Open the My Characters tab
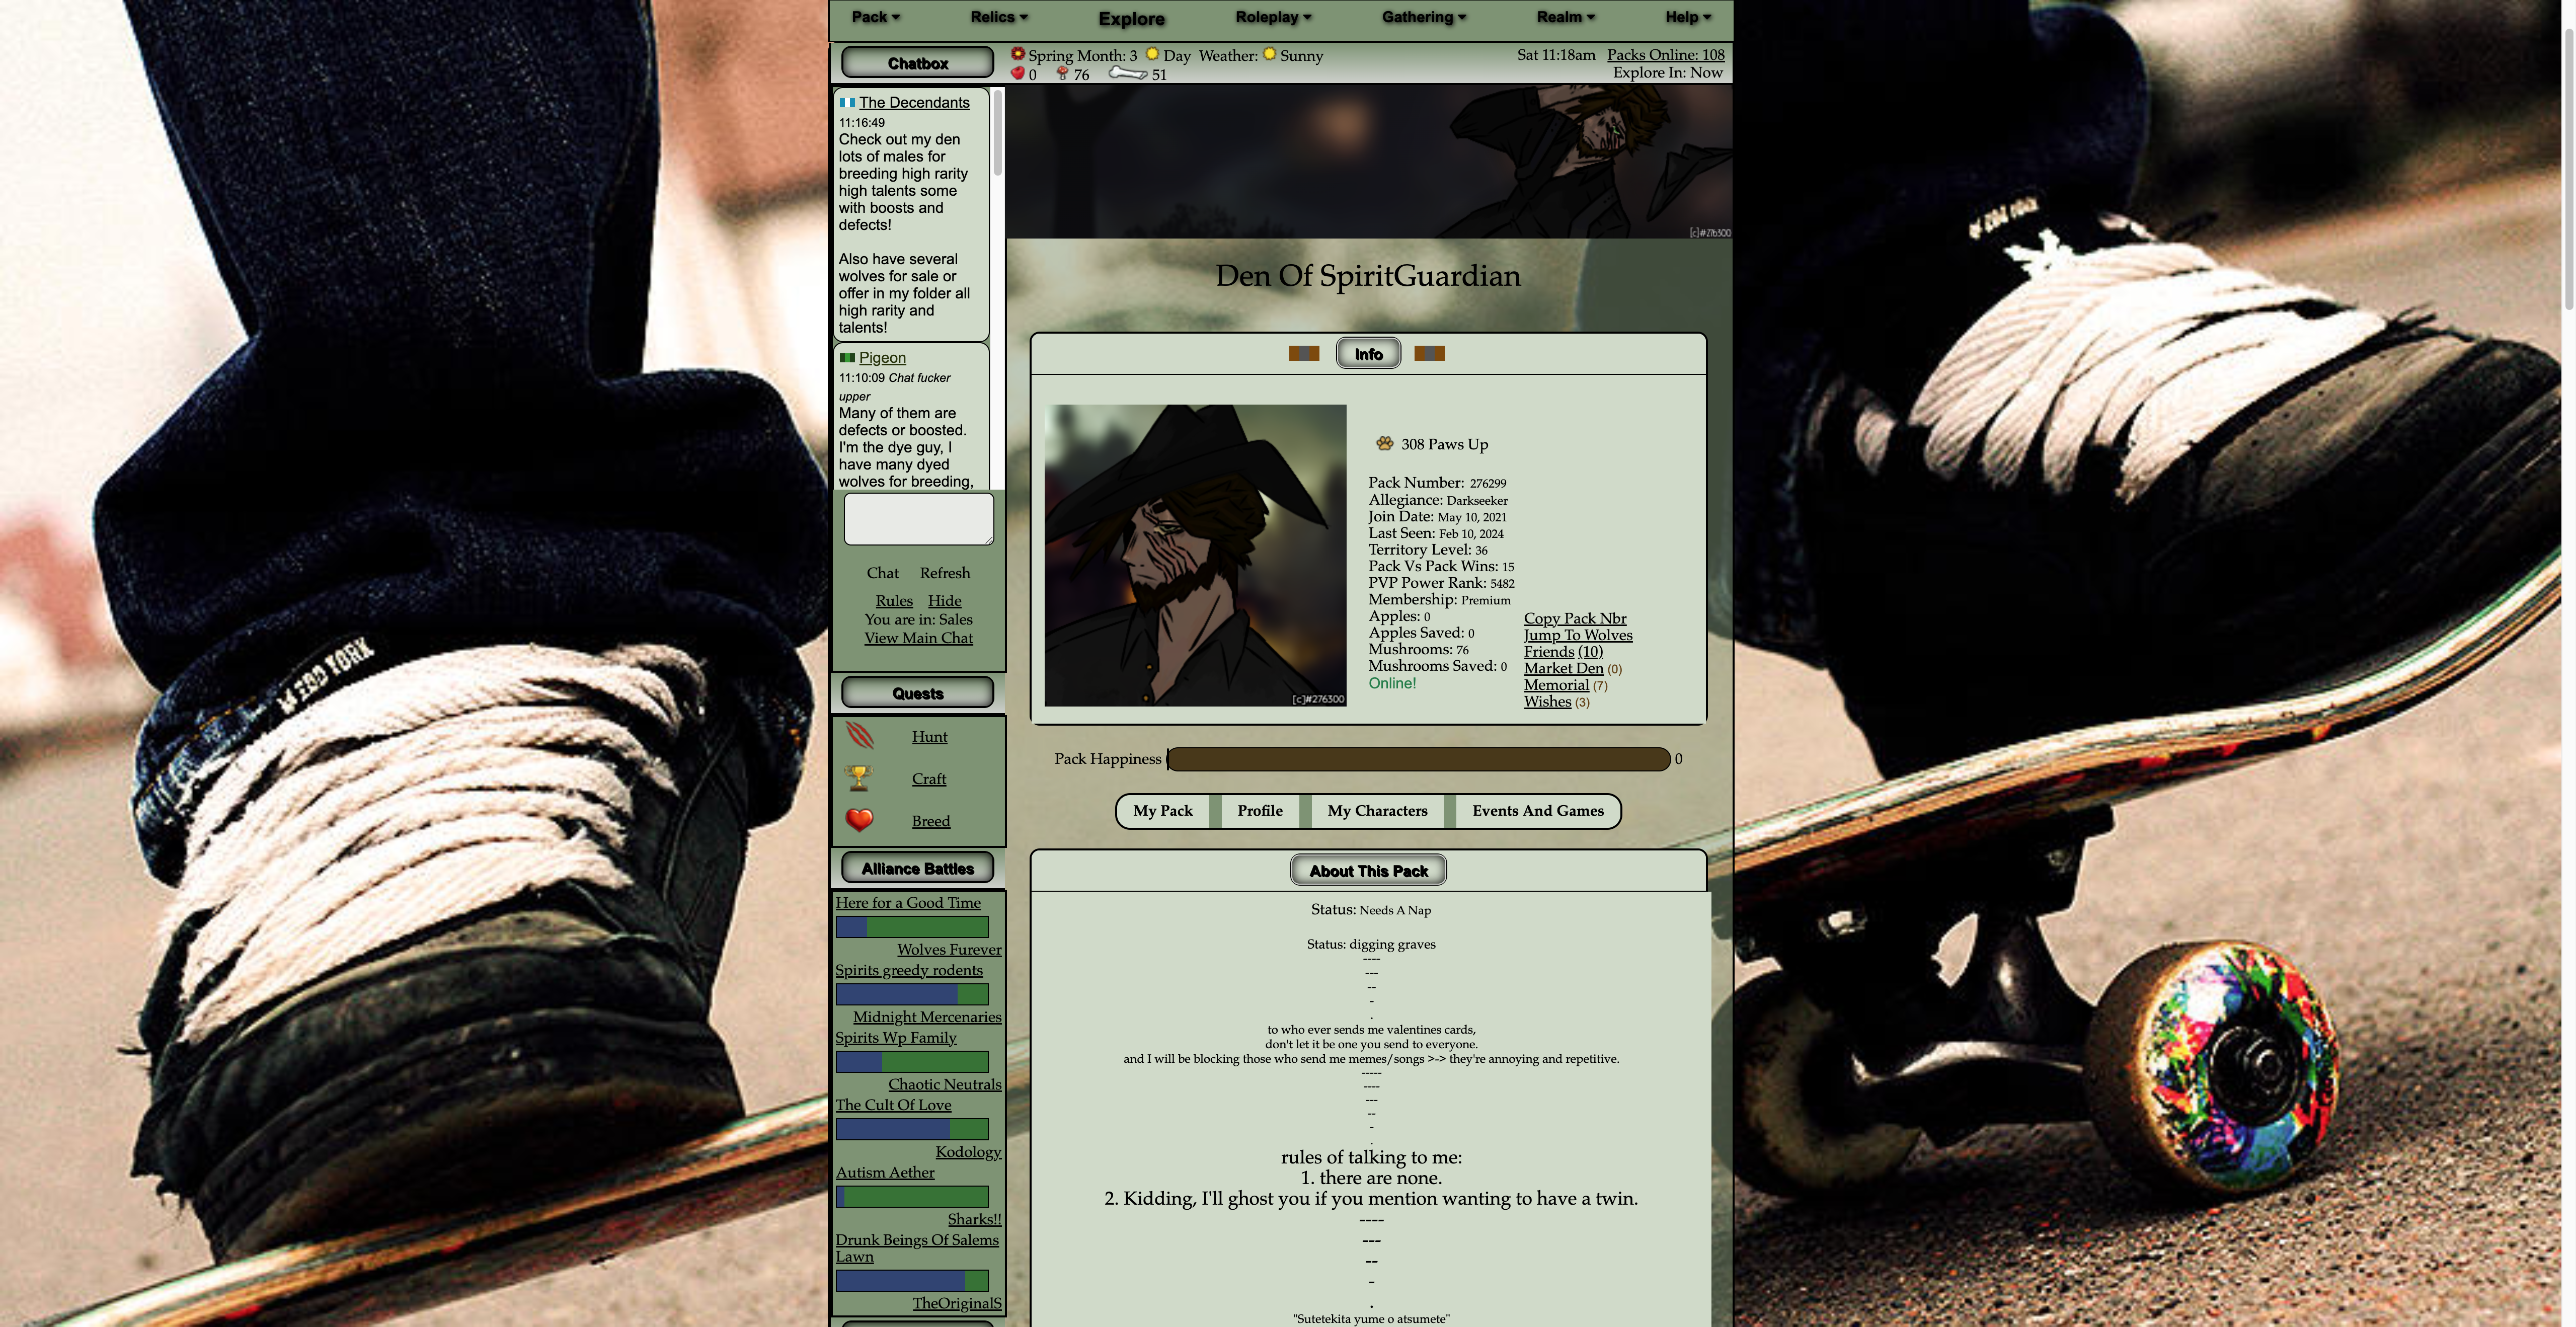The image size is (2576, 1327). pyautogui.click(x=1377, y=811)
